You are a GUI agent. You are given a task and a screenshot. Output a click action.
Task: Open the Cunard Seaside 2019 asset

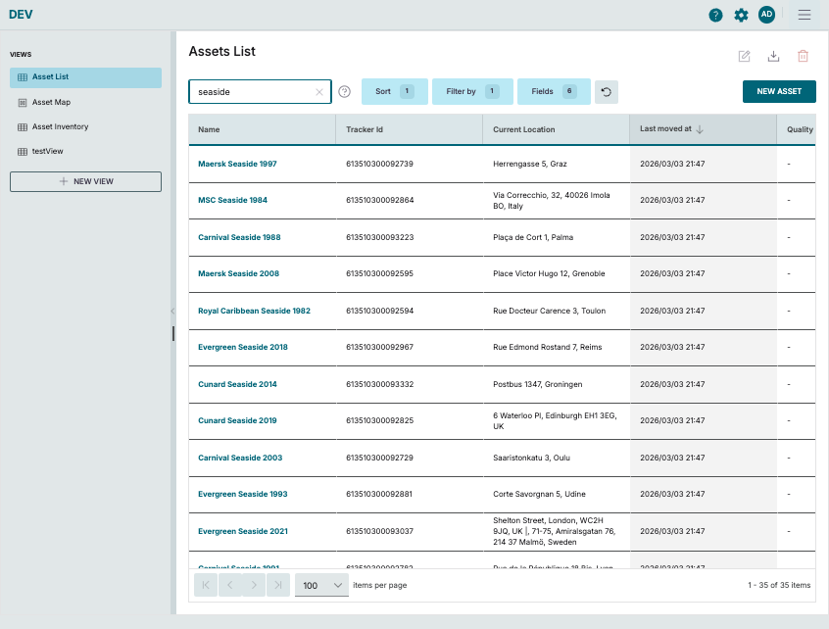(237, 420)
